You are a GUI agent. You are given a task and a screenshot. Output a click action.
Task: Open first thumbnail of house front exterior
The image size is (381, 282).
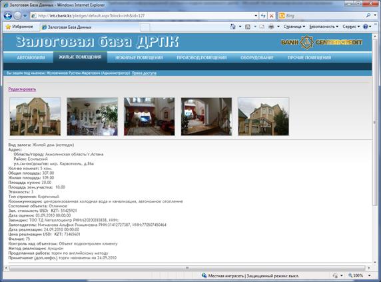(x=35, y=117)
